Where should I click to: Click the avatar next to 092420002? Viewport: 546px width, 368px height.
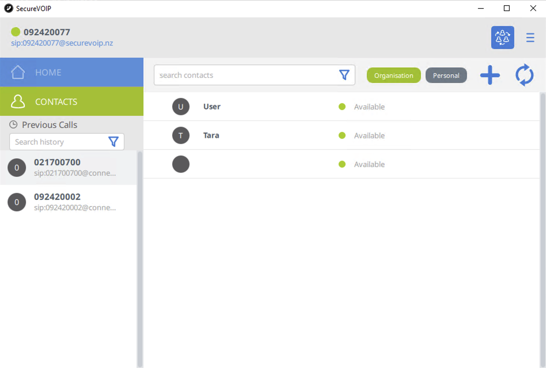pos(17,202)
